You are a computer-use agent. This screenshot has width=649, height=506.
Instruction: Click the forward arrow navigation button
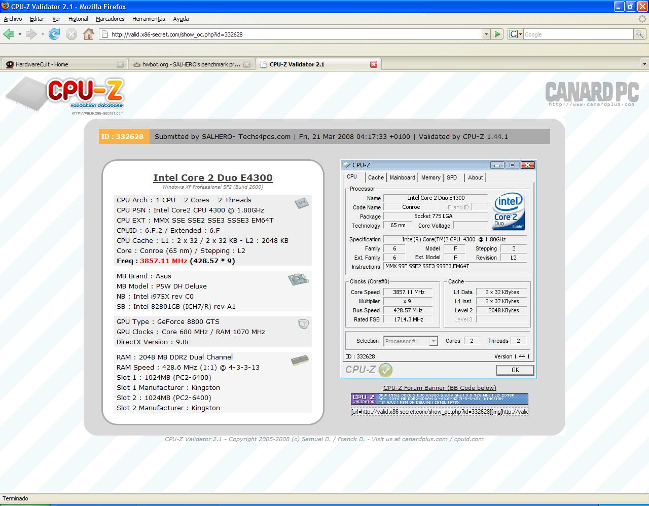(31, 34)
